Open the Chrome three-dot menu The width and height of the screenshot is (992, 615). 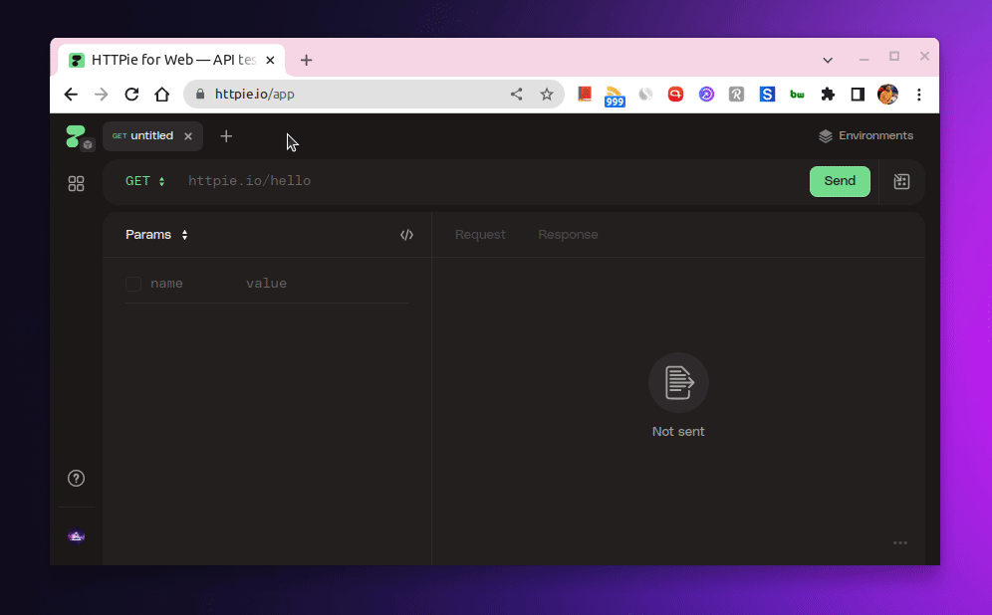coord(919,95)
